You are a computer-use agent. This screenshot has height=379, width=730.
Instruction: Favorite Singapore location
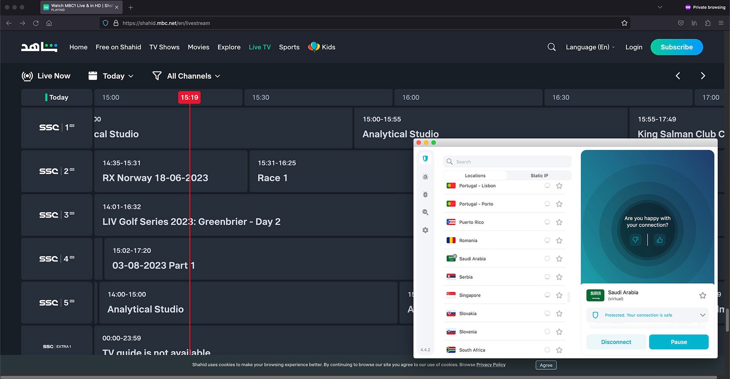click(559, 295)
